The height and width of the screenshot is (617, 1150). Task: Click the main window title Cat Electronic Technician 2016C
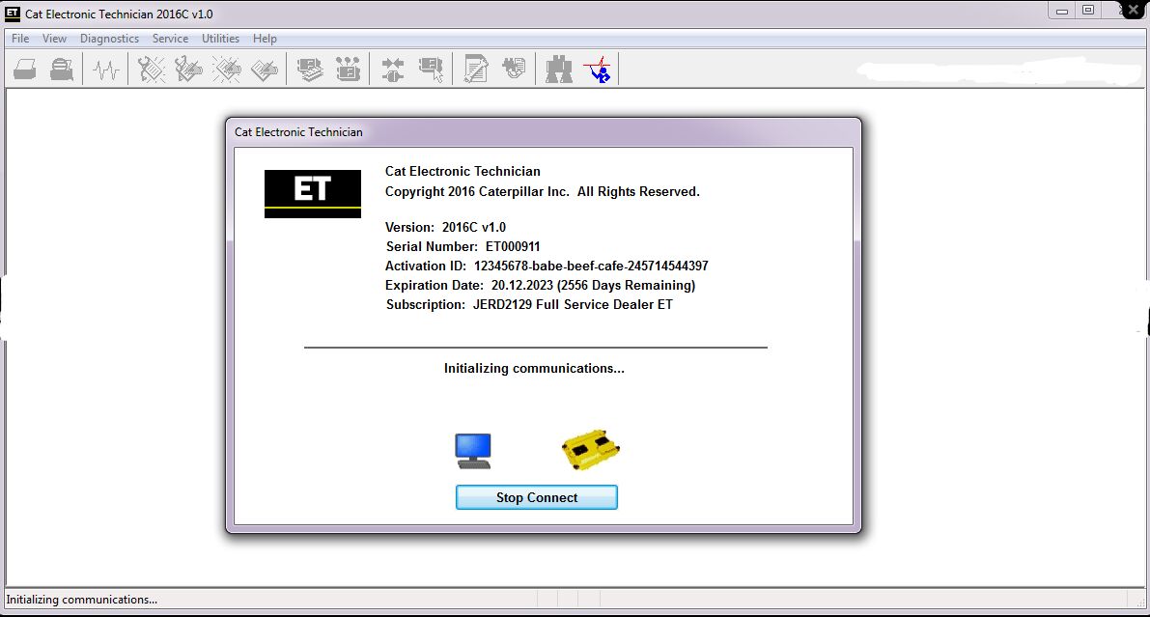click(x=119, y=14)
